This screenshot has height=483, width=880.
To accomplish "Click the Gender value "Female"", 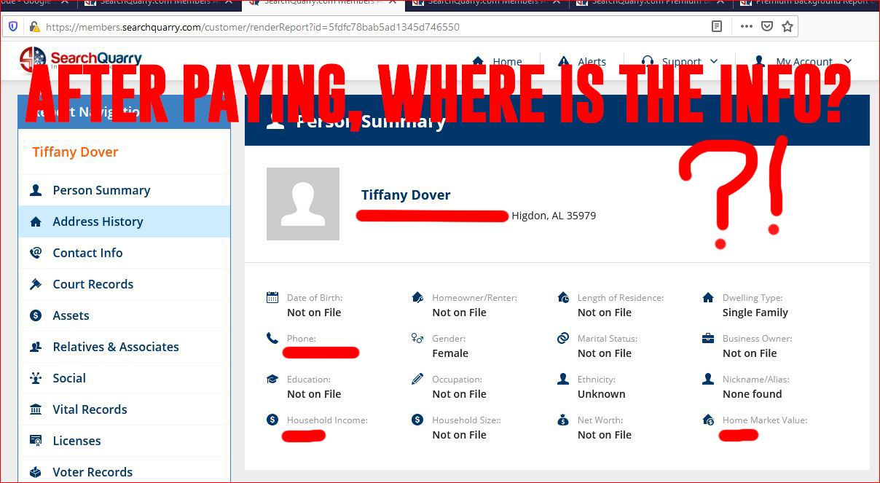I will coord(450,353).
